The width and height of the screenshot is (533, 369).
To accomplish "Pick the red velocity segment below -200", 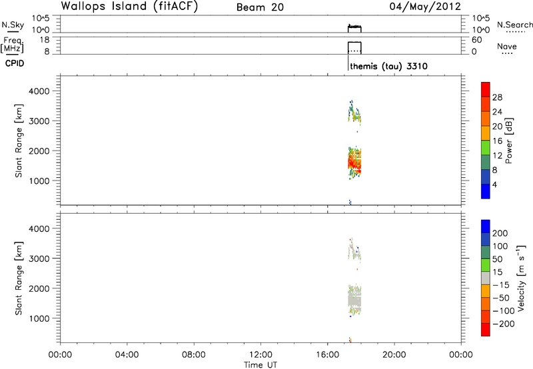I will coord(486,330).
